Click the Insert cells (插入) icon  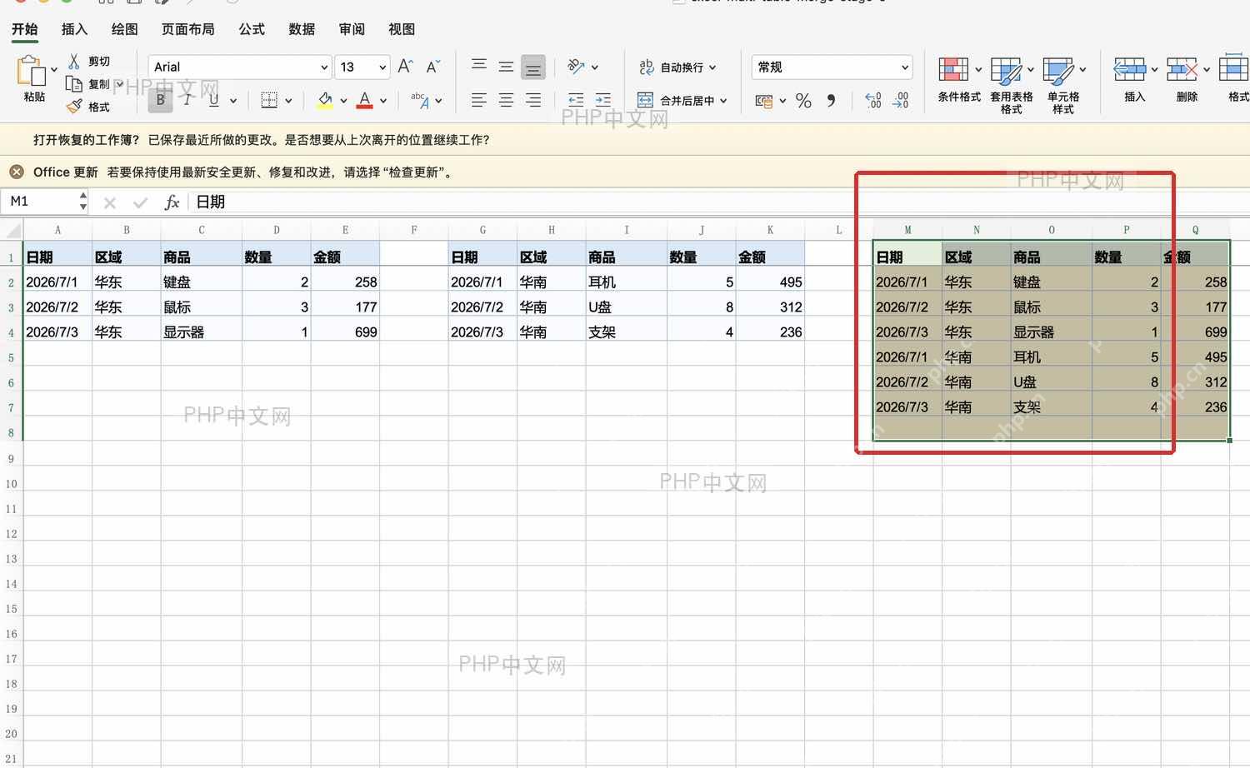point(1130,70)
